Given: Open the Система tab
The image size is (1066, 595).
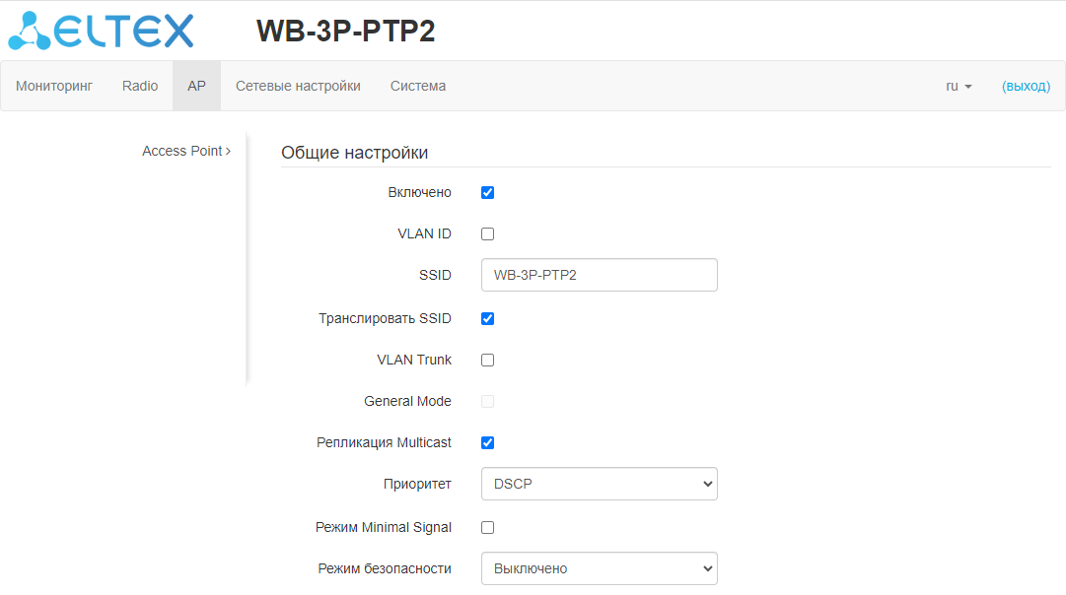Looking at the screenshot, I should pos(418,87).
